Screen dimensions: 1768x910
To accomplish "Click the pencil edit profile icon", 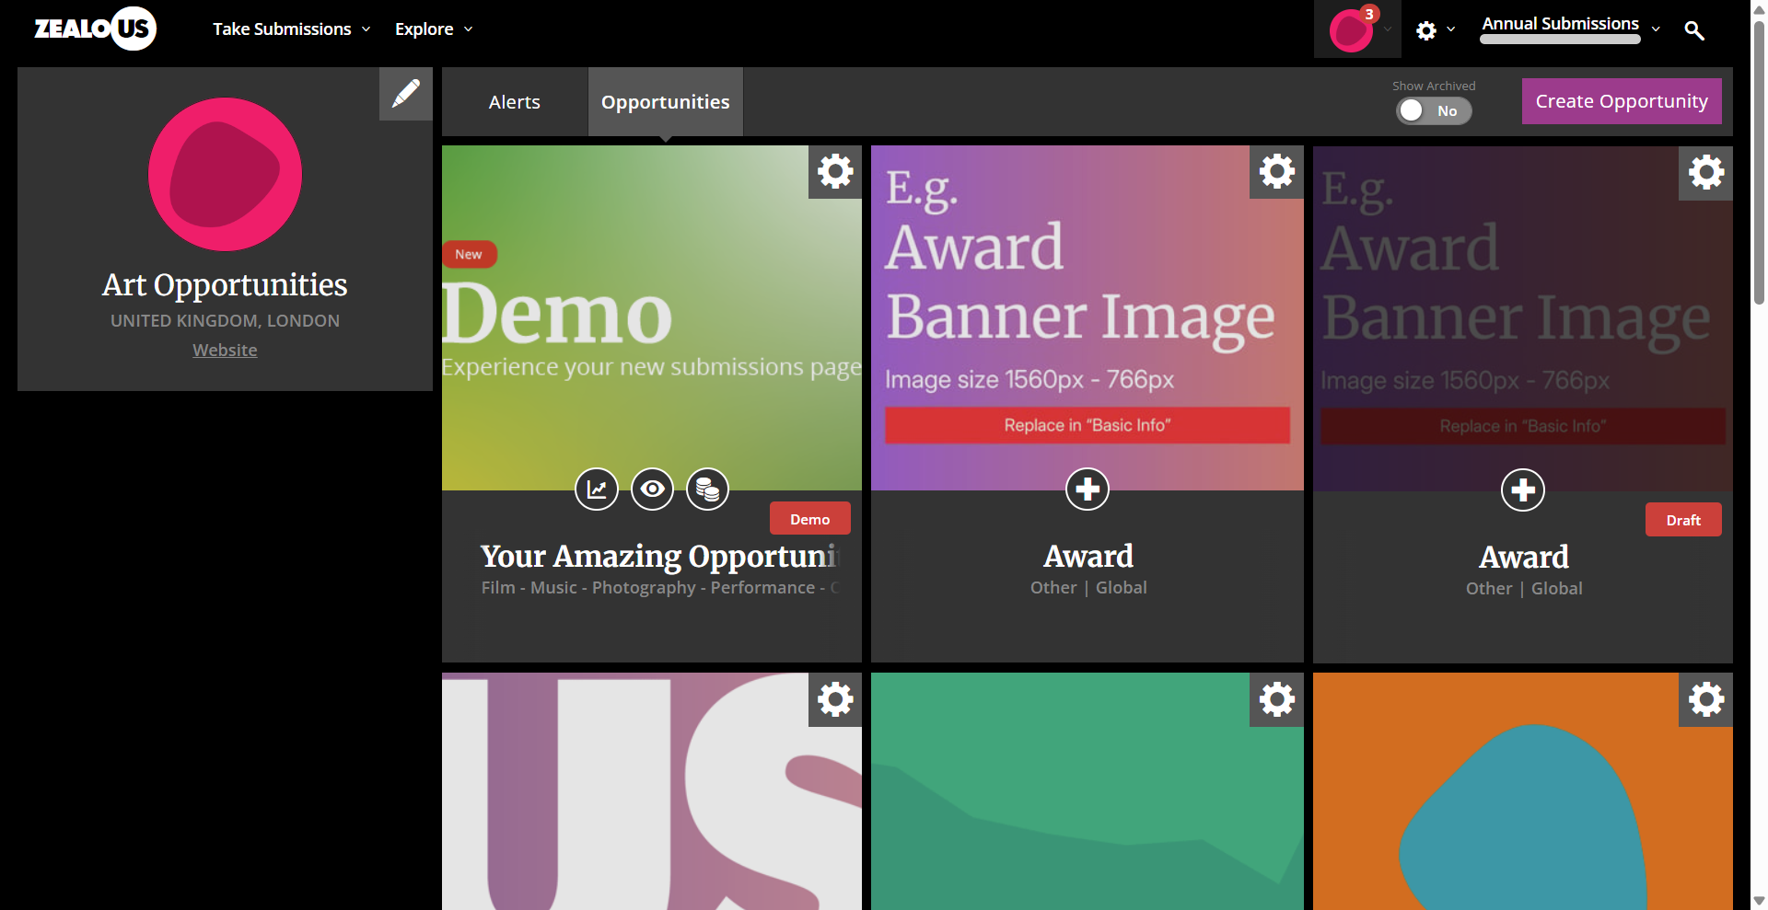I will 405,94.
